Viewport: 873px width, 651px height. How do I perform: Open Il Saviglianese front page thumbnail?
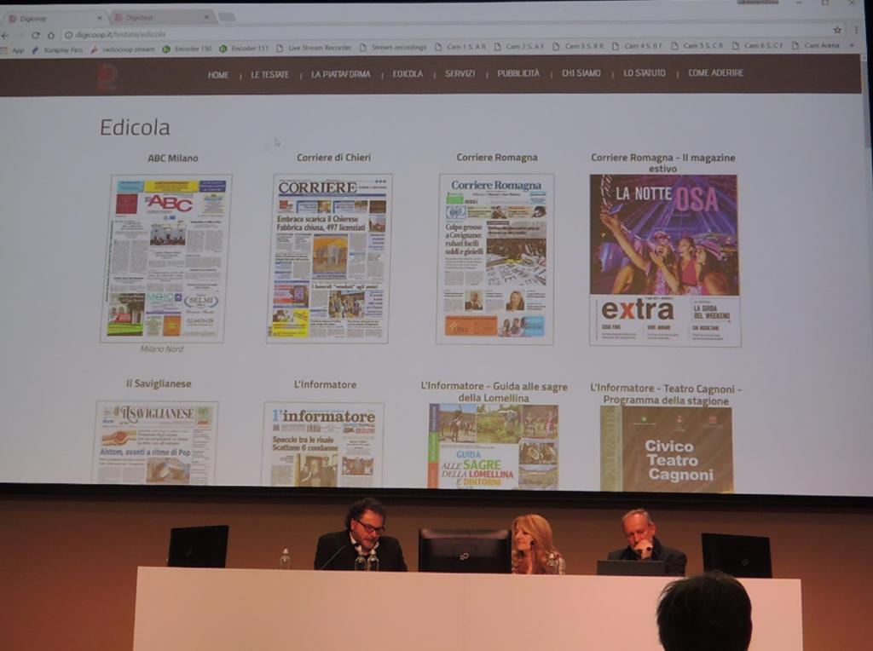click(x=155, y=442)
